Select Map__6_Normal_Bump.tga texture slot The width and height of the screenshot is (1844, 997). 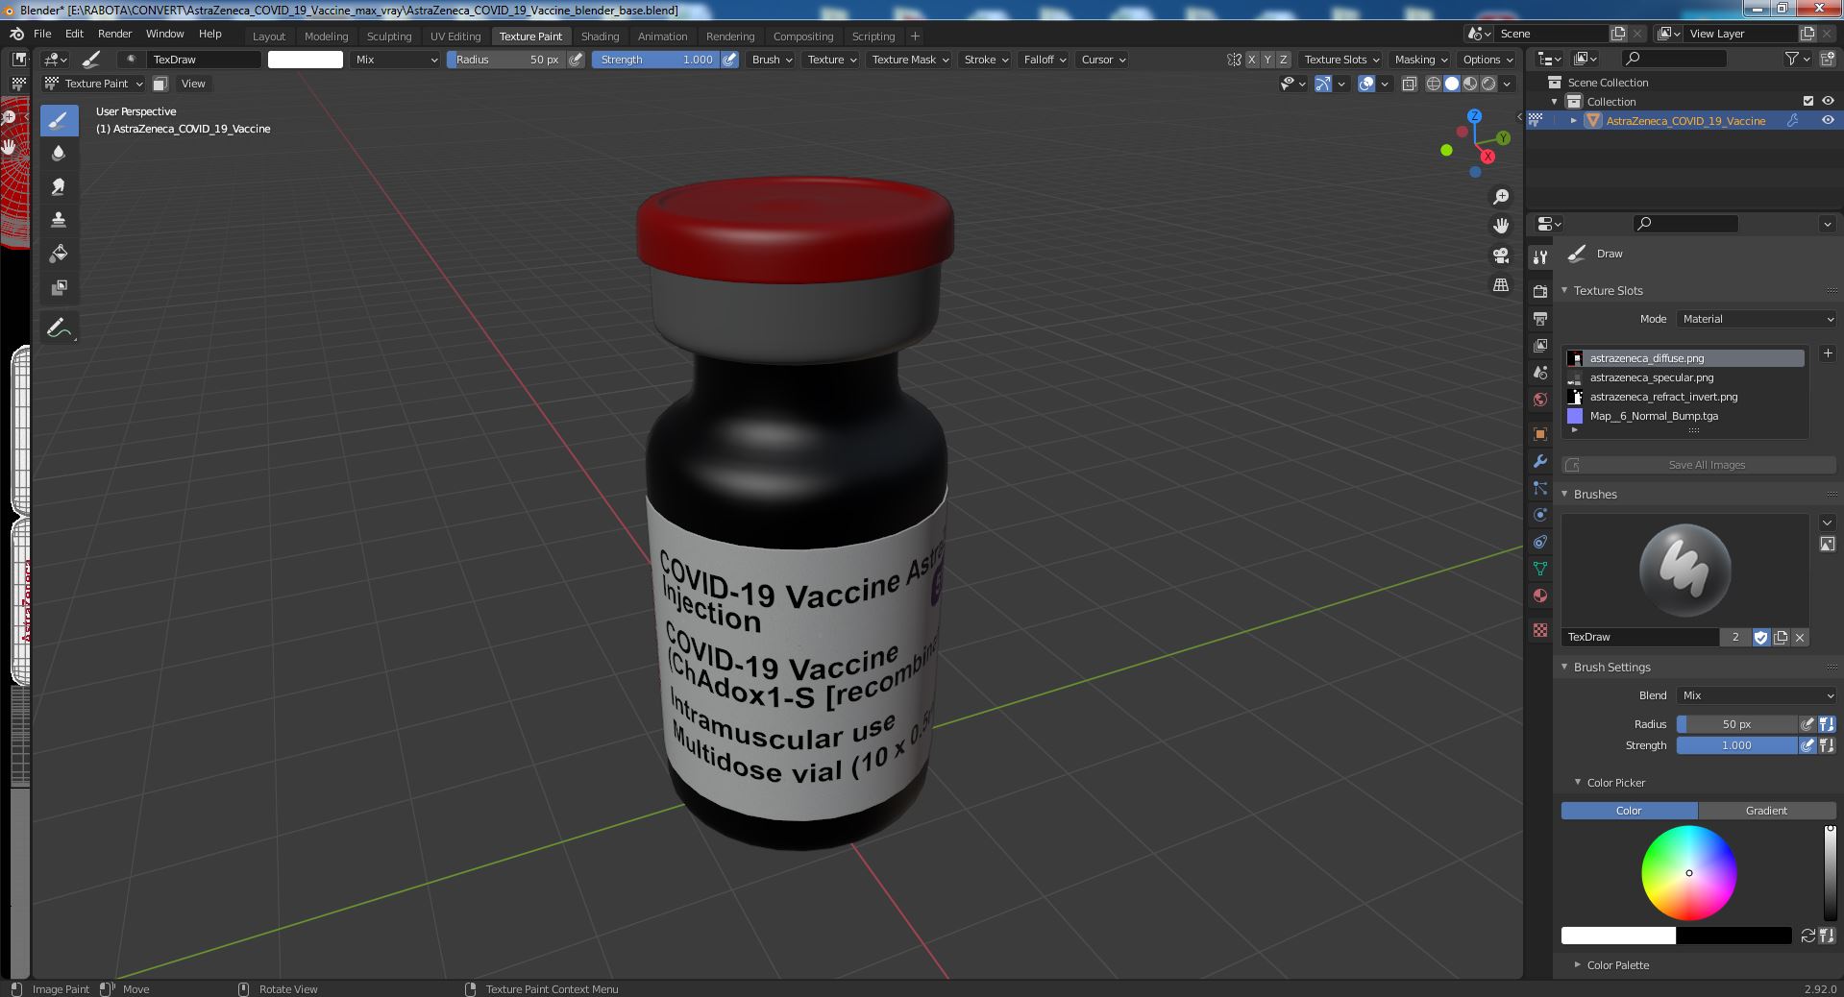click(x=1685, y=416)
